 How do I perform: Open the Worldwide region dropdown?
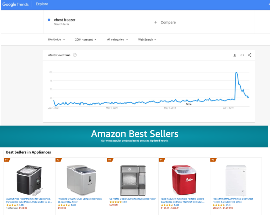coord(56,39)
